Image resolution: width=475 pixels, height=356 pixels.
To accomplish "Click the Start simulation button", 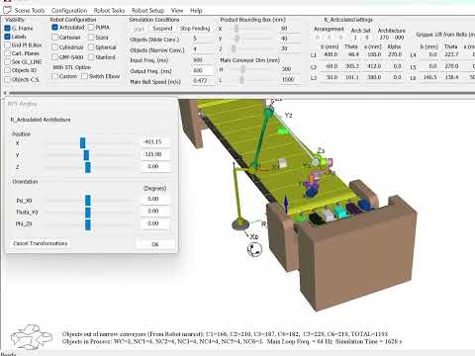I will pyautogui.click(x=139, y=29).
